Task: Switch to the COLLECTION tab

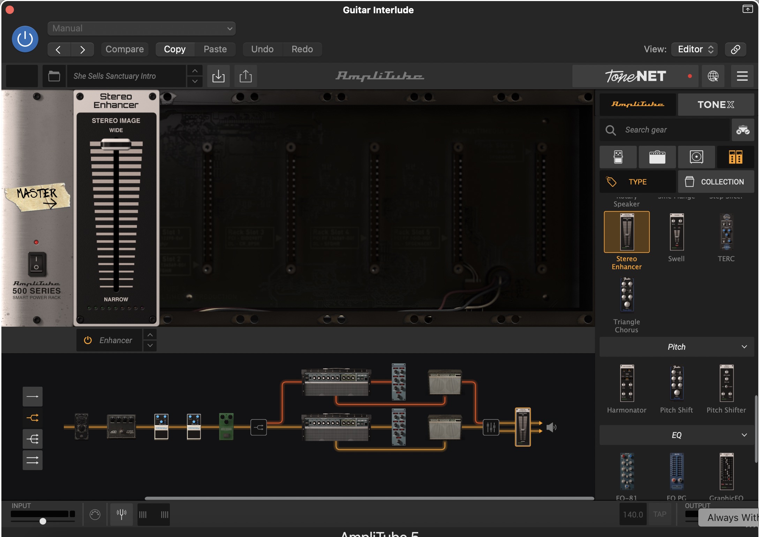Action: [716, 182]
